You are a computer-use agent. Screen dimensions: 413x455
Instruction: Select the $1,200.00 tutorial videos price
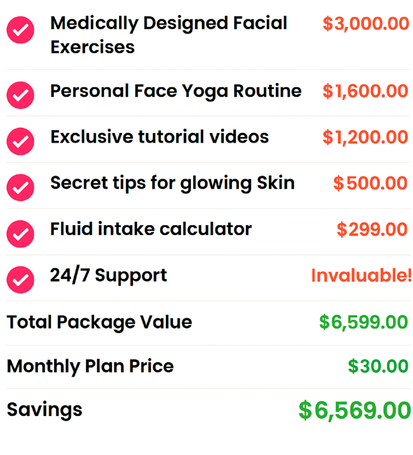[366, 137]
